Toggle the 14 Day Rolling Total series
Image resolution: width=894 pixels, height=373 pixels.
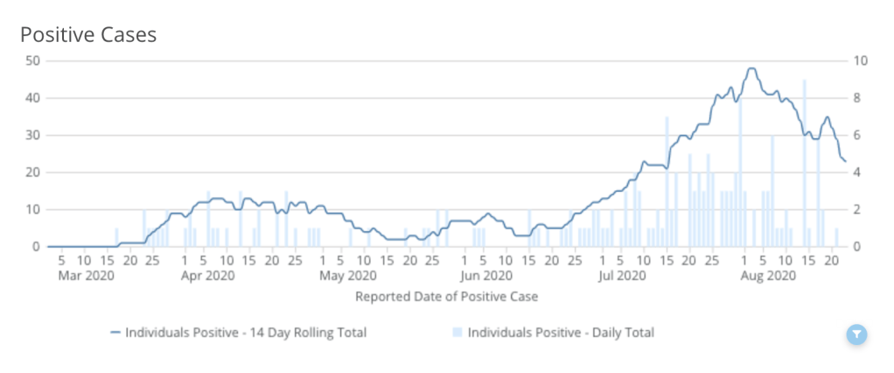point(246,333)
